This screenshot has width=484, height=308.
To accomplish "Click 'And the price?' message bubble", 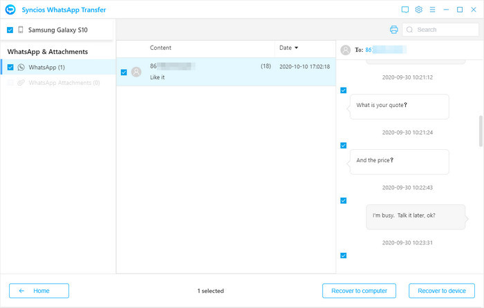I will (399, 162).
